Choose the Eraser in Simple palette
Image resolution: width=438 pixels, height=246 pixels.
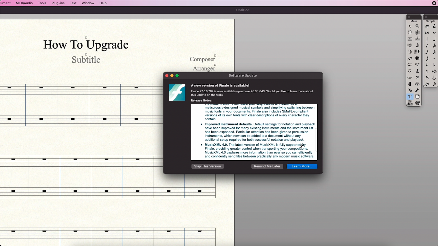[x=427, y=26]
